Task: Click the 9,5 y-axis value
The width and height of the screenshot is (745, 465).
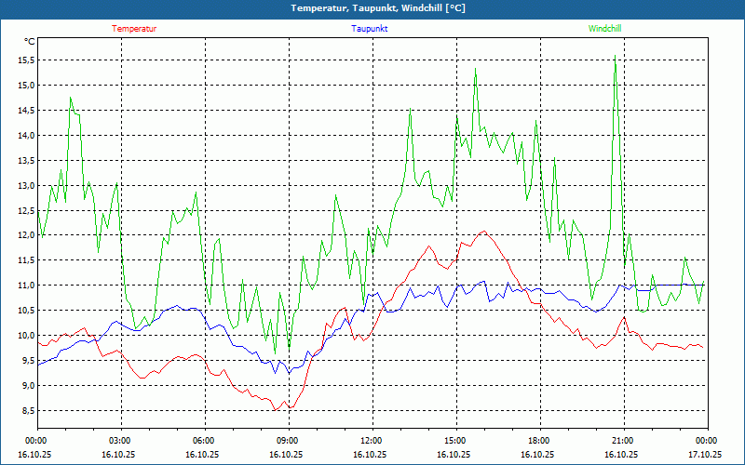Action: [29, 360]
